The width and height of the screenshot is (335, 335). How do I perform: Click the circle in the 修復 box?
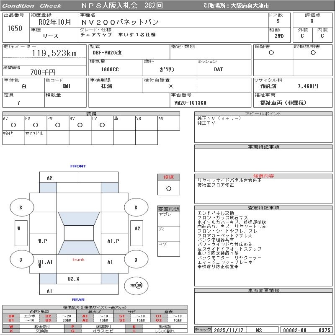168,188
